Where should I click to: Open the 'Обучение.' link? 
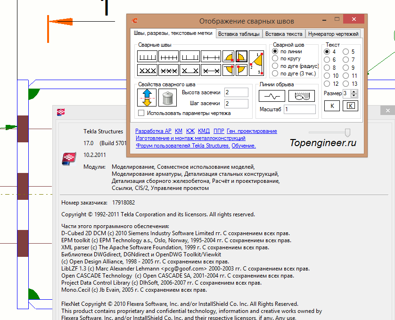pos(244,146)
